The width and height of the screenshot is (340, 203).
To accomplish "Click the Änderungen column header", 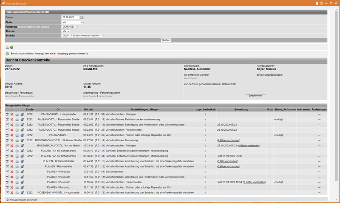I will [319, 109].
